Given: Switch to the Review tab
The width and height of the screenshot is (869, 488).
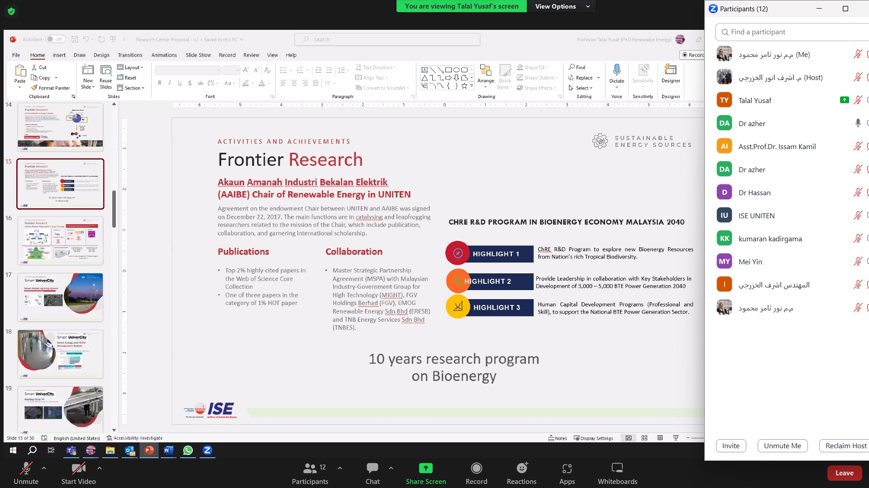Looking at the screenshot, I should pyautogui.click(x=251, y=55).
